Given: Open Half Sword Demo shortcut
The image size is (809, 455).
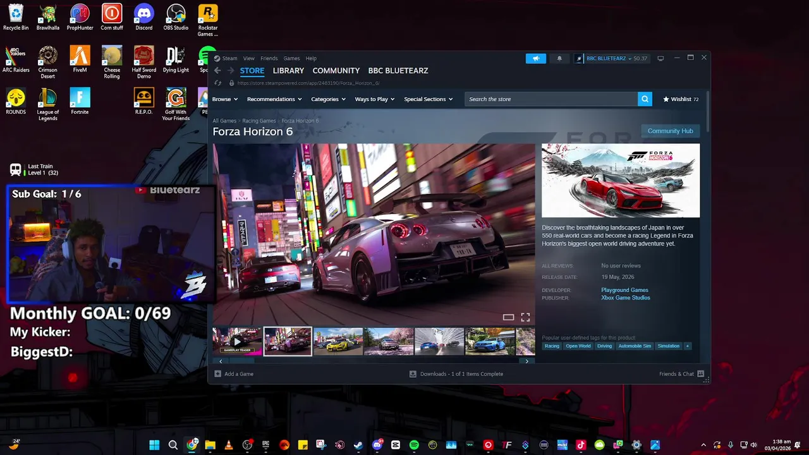Looking at the screenshot, I should click(144, 62).
